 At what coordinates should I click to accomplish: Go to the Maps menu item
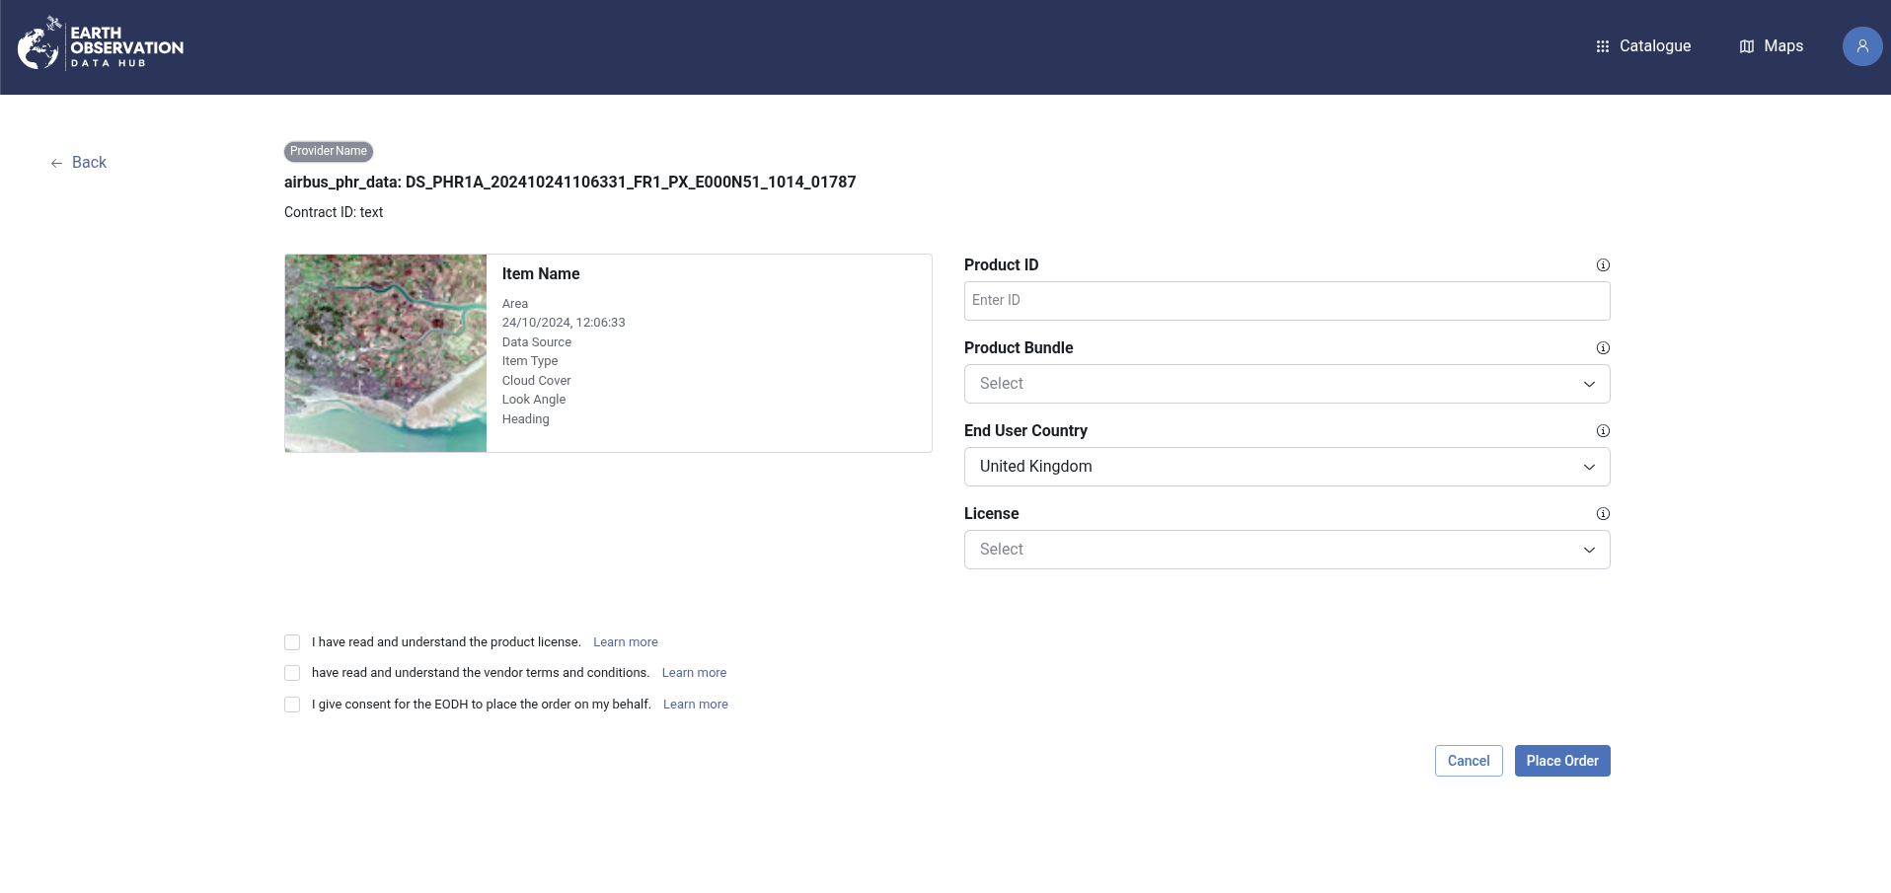coord(1771,46)
